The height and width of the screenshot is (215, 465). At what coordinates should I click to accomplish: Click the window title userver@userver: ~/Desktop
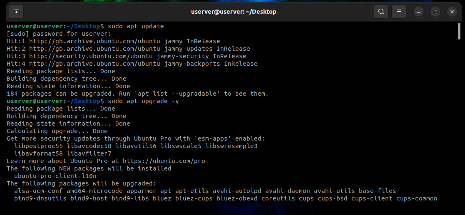pyautogui.click(x=233, y=12)
